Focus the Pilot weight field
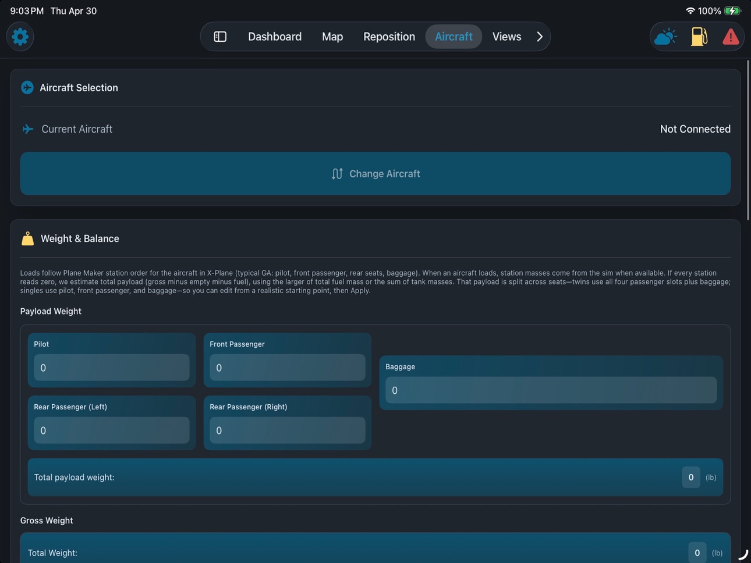Image resolution: width=751 pixels, height=563 pixels. (x=112, y=368)
